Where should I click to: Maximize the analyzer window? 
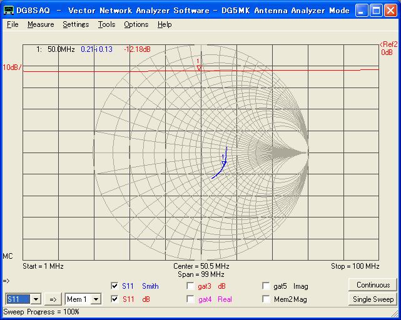[376, 11]
